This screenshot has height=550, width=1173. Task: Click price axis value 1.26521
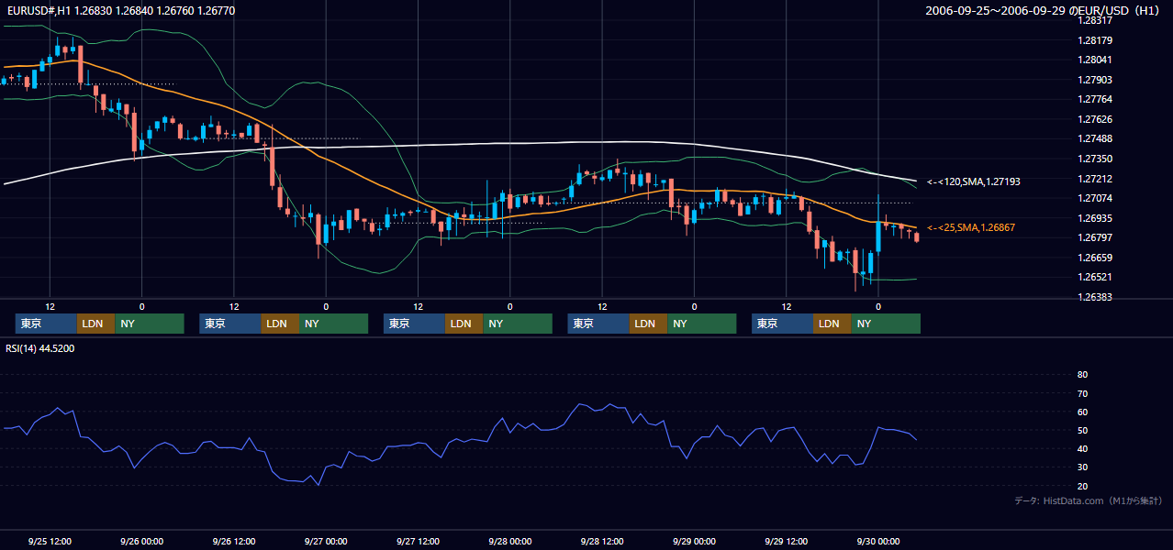coord(1095,277)
